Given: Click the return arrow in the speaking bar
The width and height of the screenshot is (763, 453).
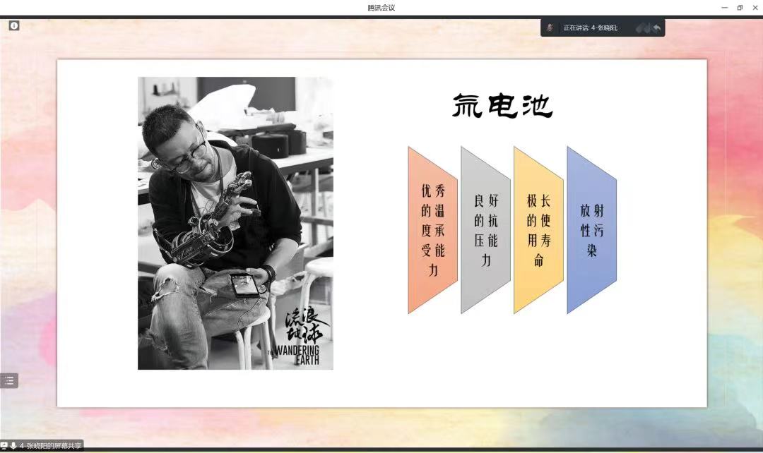Looking at the screenshot, I should coord(656,28).
